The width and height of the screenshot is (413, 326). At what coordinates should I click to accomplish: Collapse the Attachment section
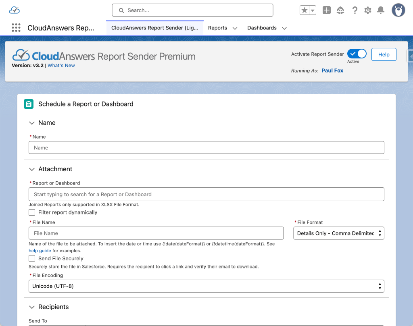point(32,169)
